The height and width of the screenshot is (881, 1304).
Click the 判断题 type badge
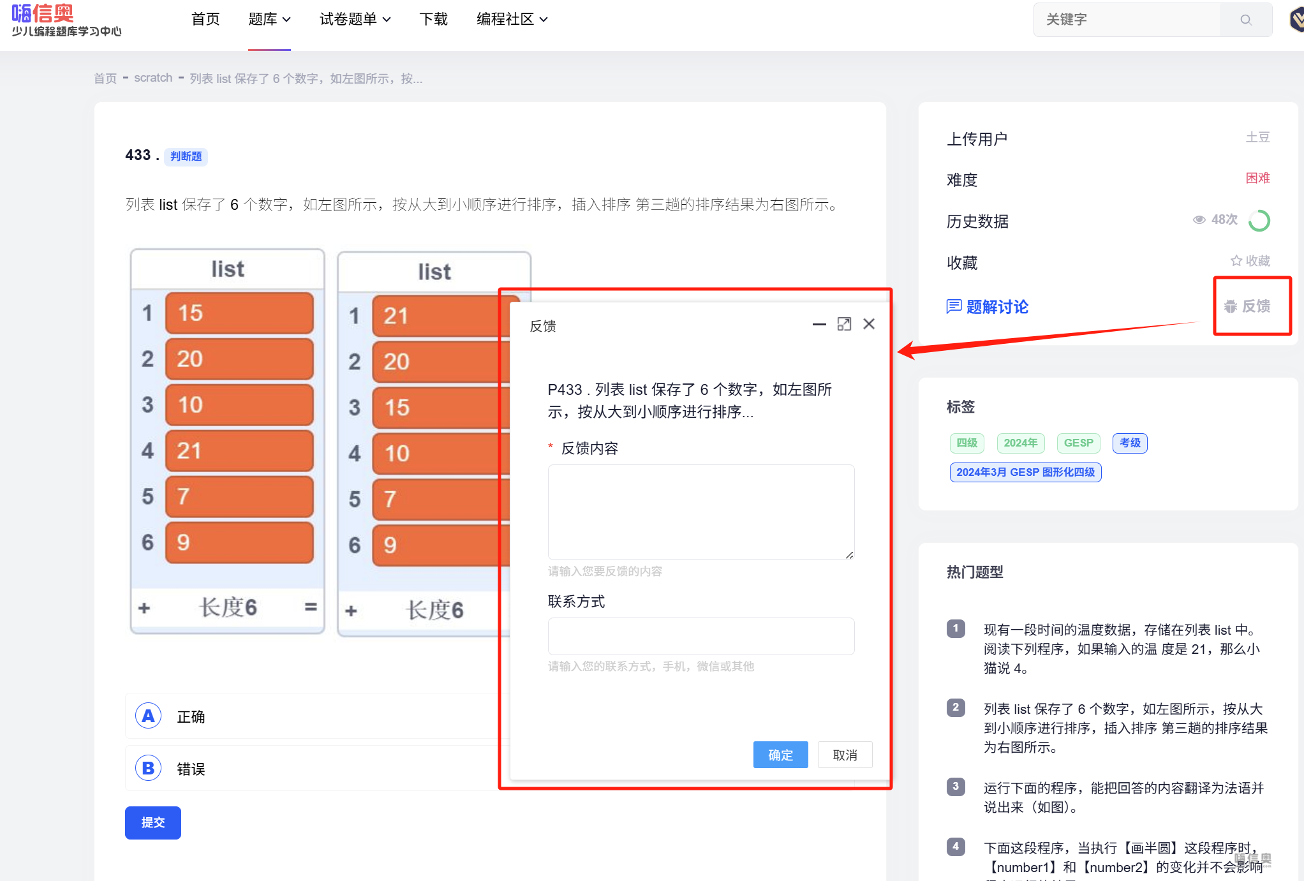tap(186, 156)
